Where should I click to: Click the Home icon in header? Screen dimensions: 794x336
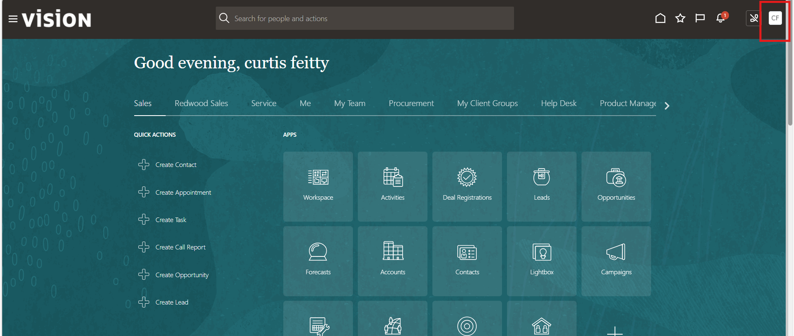click(660, 18)
